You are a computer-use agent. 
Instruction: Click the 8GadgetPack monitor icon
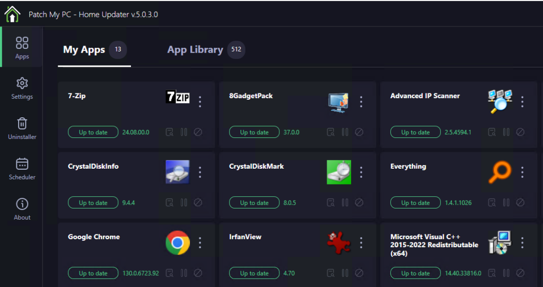pos(338,102)
